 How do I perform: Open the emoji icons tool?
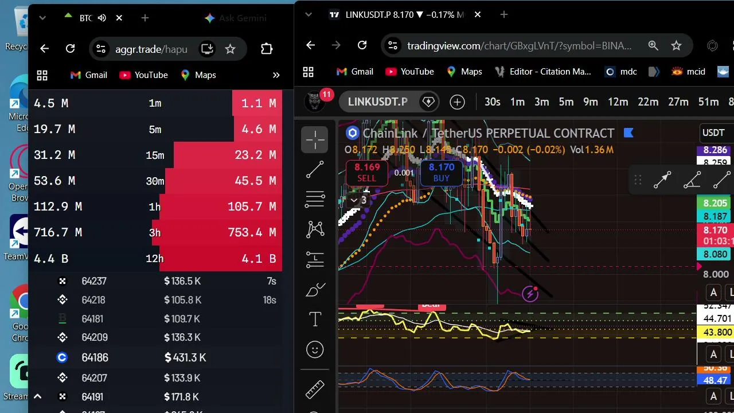pos(315,349)
